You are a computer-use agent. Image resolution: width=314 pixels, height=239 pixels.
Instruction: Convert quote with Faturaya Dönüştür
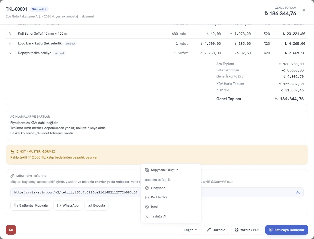(x=286, y=230)
